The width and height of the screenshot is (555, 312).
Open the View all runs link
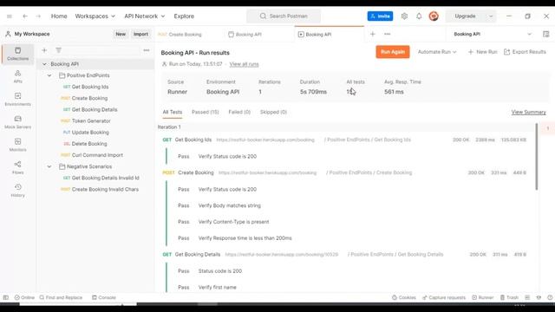pos(244,64)
